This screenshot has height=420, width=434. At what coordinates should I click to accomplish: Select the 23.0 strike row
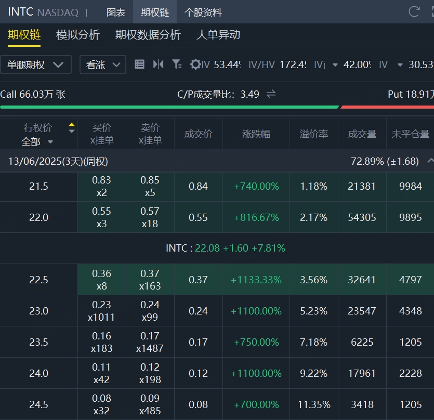coord(217,311)
